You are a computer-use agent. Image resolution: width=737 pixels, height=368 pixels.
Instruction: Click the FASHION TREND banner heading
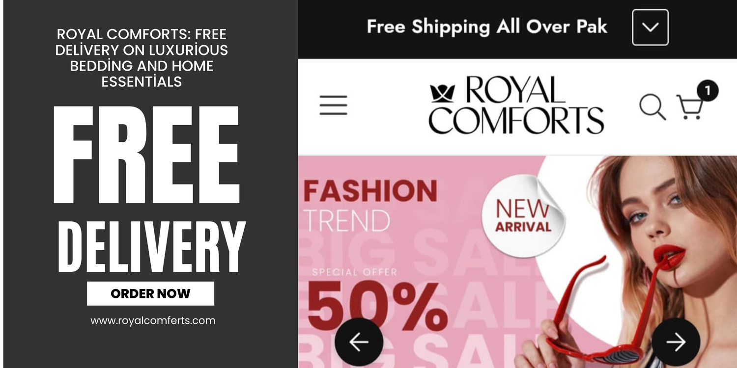click(x=370, y=206)
